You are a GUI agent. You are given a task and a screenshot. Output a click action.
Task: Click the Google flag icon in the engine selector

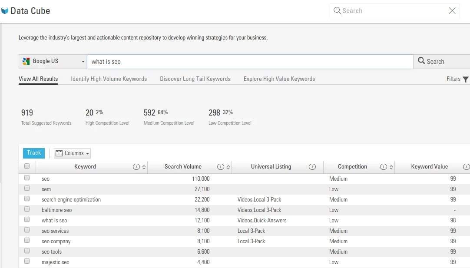point(26,61)
